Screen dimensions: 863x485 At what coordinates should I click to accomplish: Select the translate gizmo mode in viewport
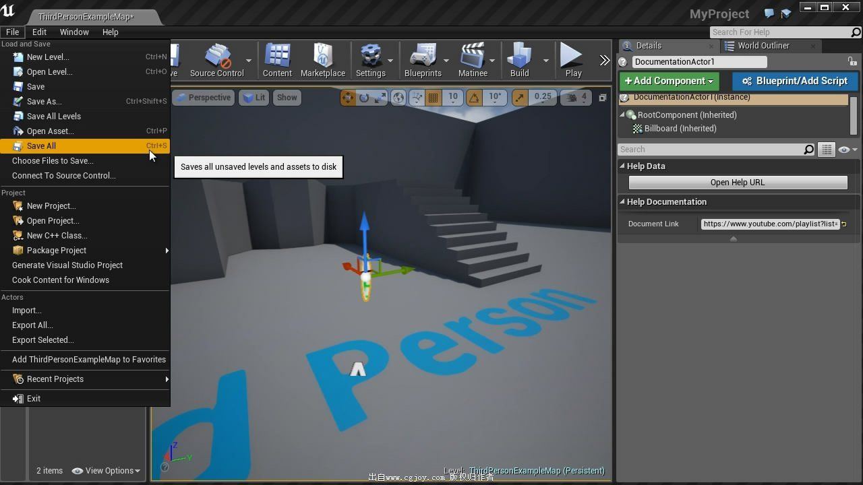(x=348, y=98)
